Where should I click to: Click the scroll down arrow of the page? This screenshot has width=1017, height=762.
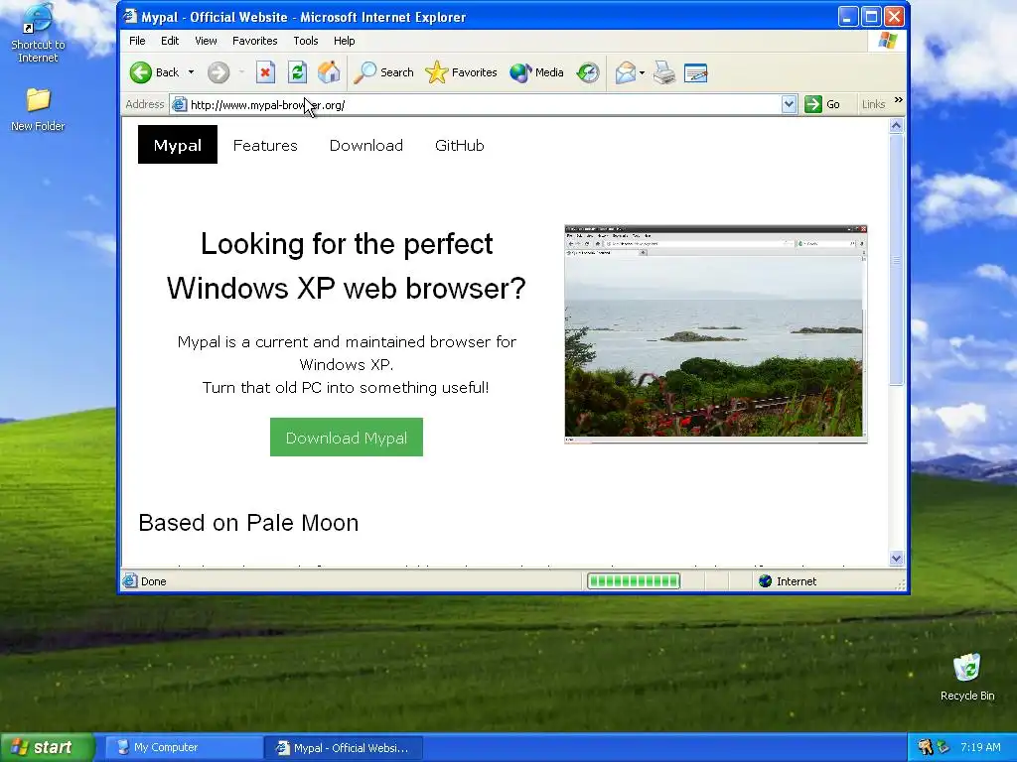coord(897,558)
